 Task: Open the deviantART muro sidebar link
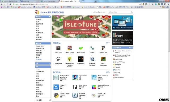pos(120,62)
